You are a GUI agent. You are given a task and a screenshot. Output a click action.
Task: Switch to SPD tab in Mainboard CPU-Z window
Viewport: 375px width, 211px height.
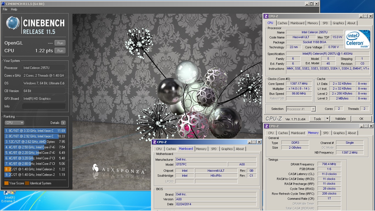[214, 149]
